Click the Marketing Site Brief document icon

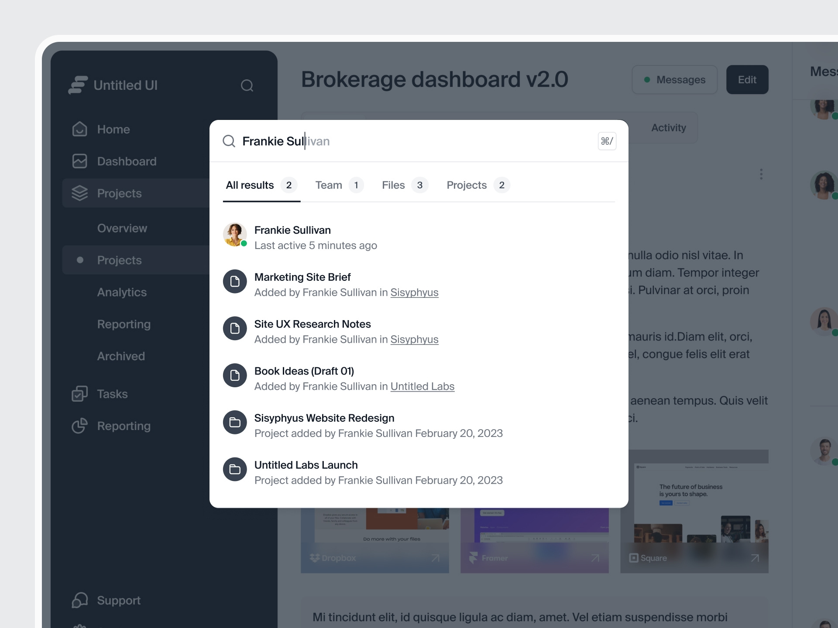[x=235, y=281]
